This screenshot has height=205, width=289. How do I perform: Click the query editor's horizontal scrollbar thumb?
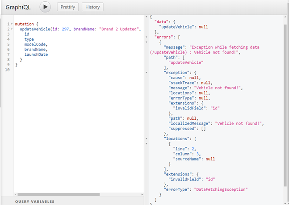coord(67,195)
